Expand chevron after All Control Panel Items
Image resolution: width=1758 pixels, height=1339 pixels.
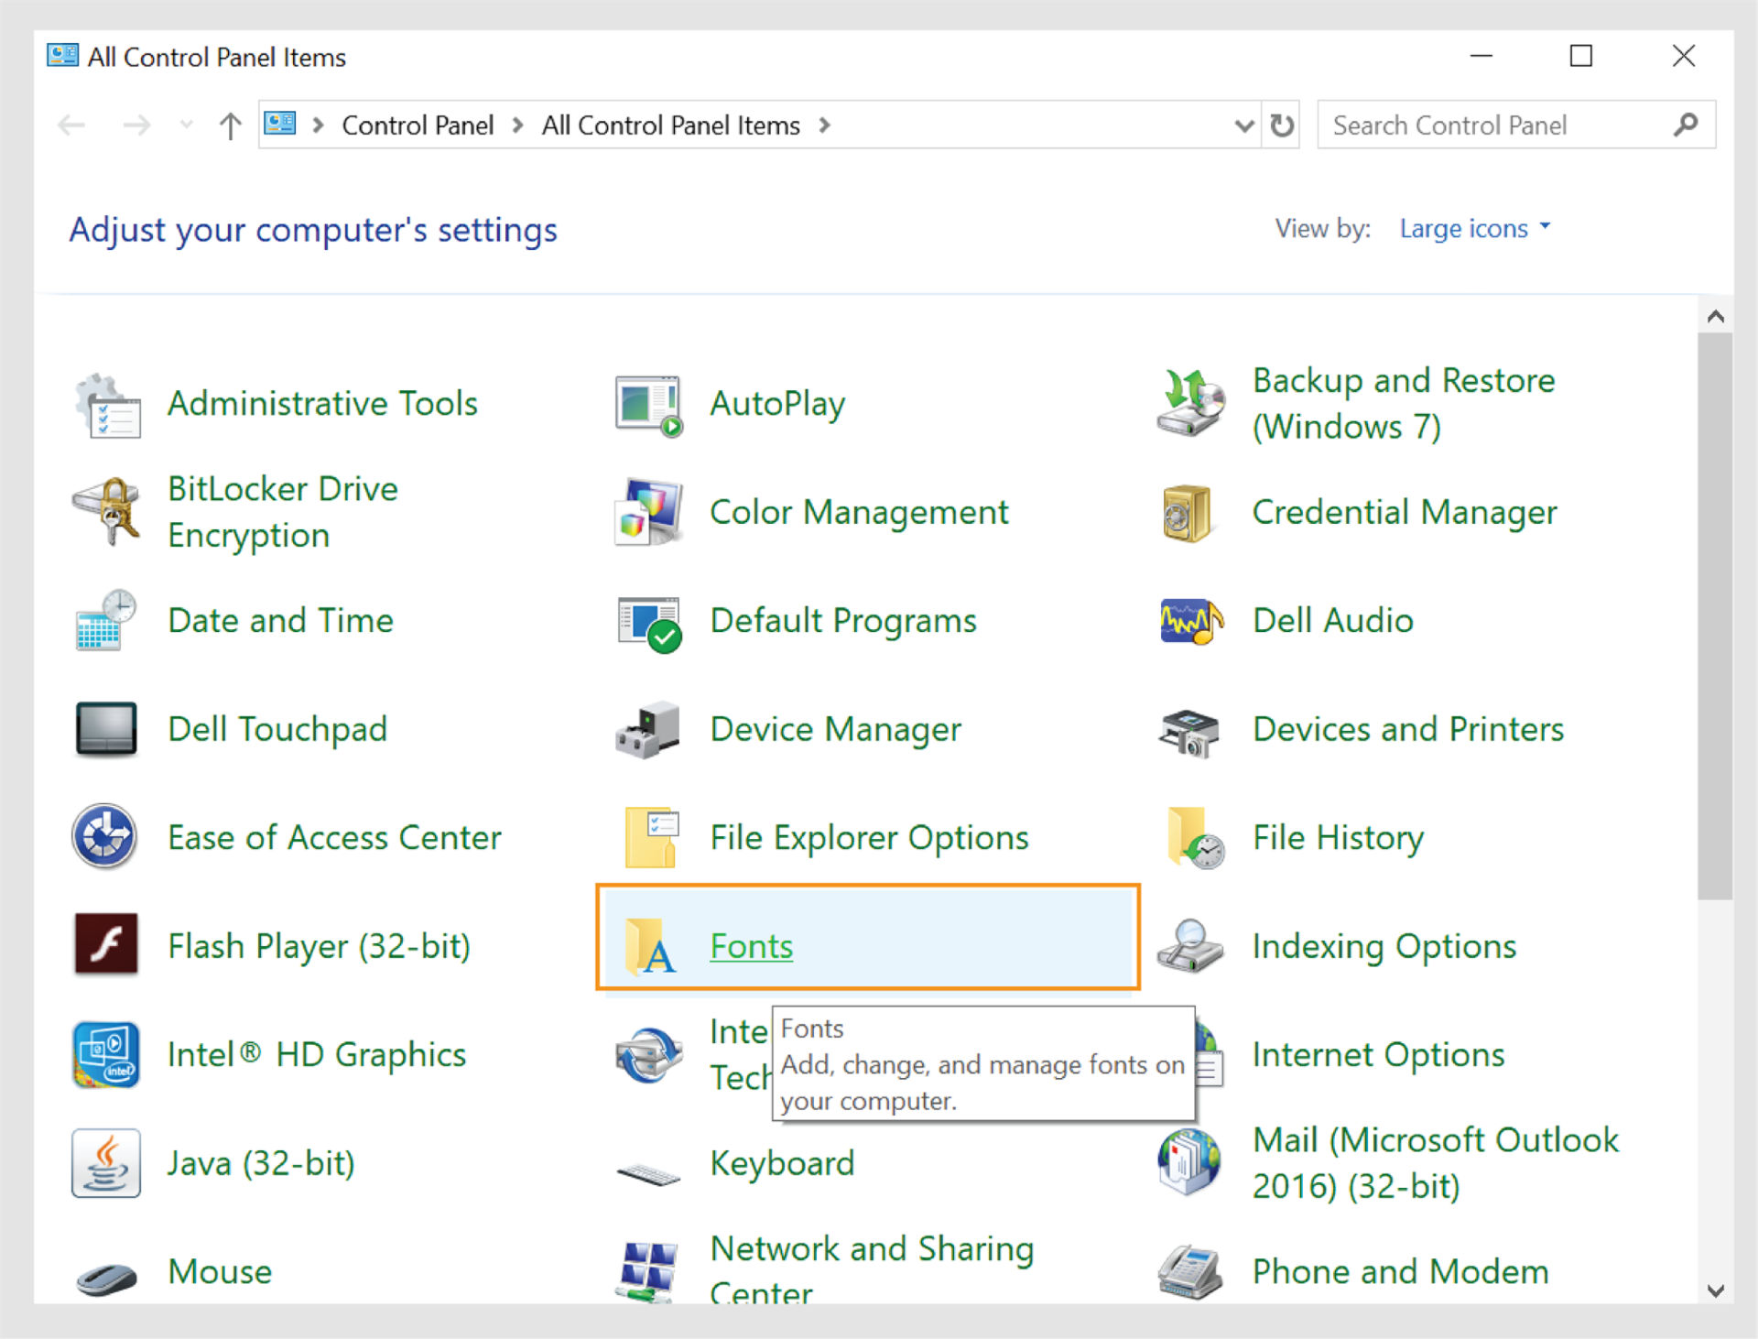pos(825,125)
